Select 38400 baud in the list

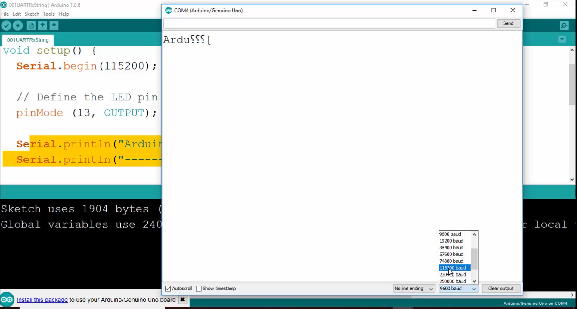[454, 248]
